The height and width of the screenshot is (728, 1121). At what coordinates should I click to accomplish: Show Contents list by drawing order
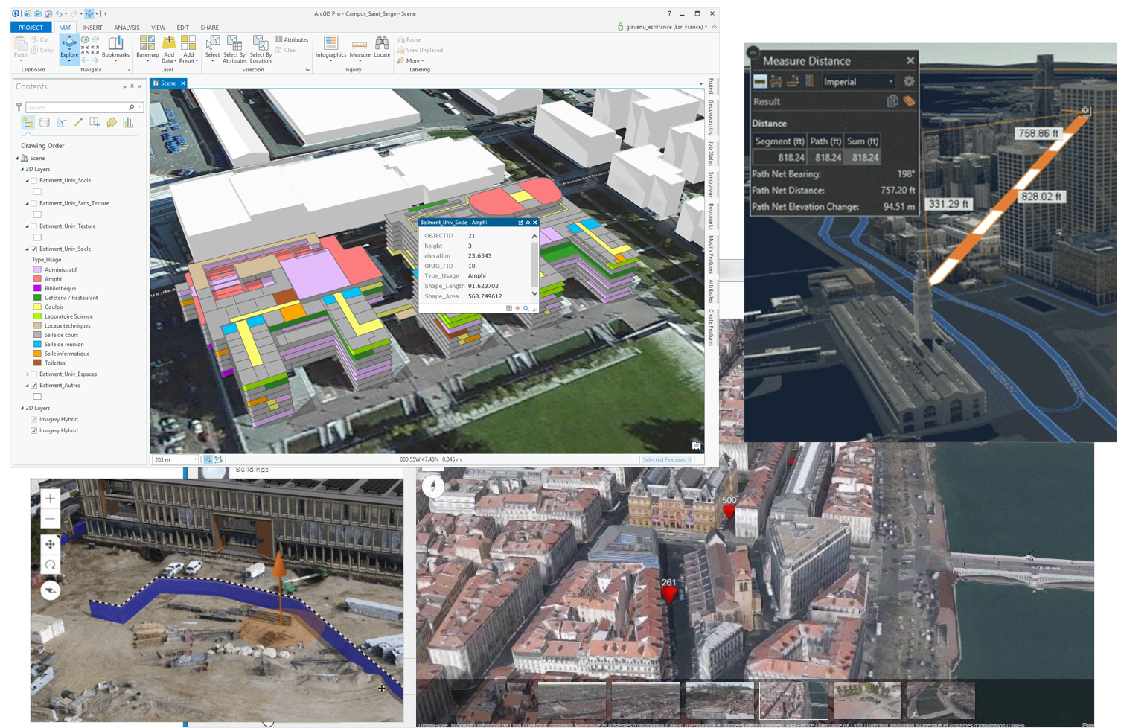pyautogui.click(x=28, y=123)
